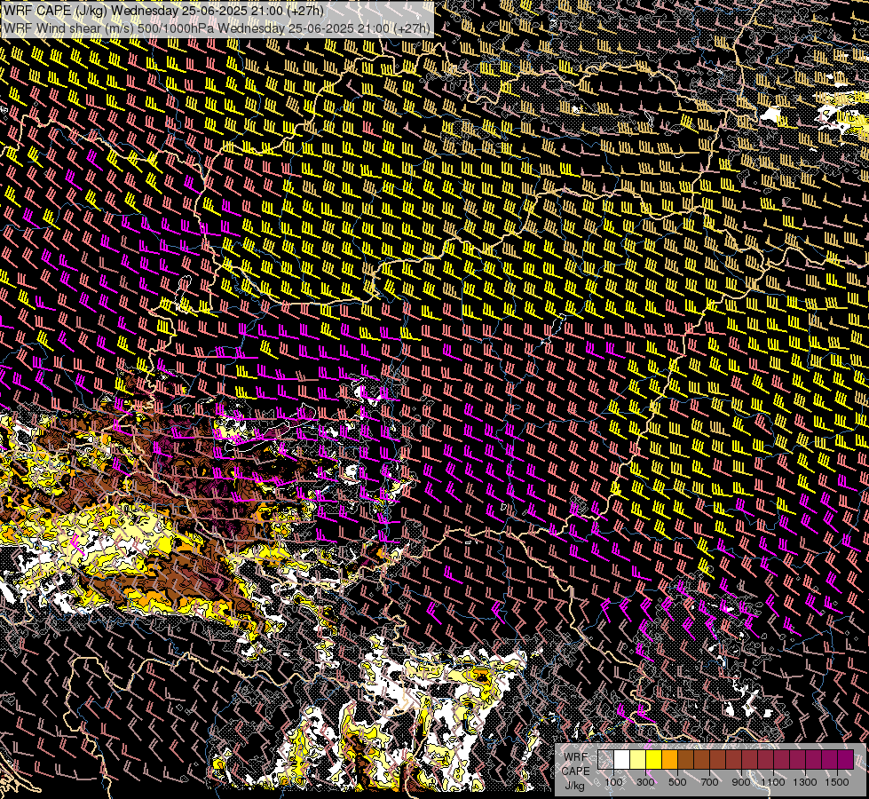Screen dimensions: 869x799
Task: Click the legend value '1500'
Action: click(x=837, y=782)
